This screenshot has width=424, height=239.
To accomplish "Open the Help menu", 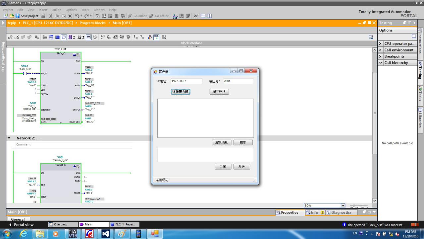I will click(x=112, y=10).
